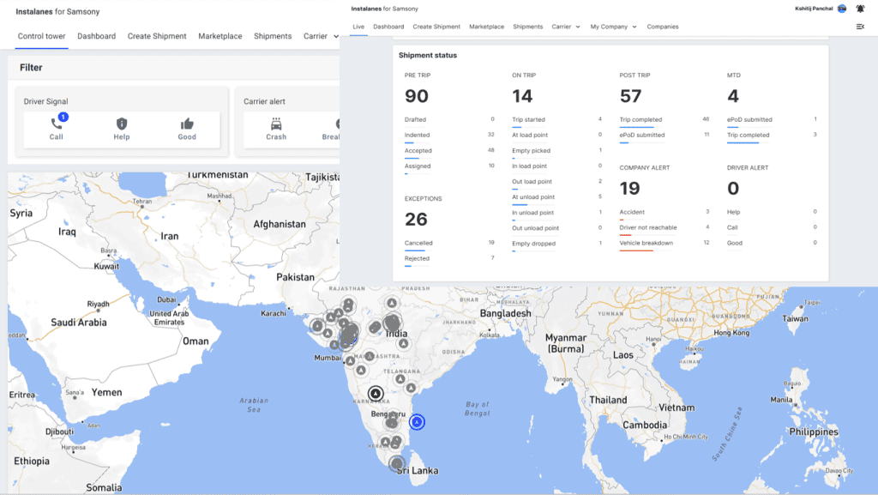Expand the Carrier dropdown in right navbar
The image size is (878, 495).
coord(566,27)
